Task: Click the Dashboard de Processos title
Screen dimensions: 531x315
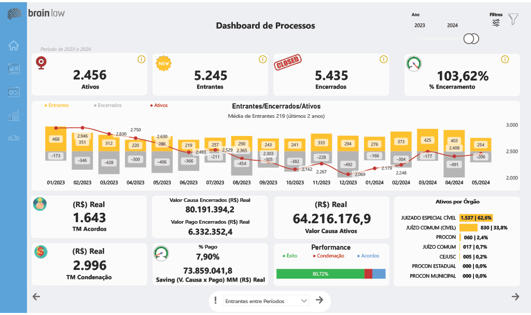Action: [265, 25]
